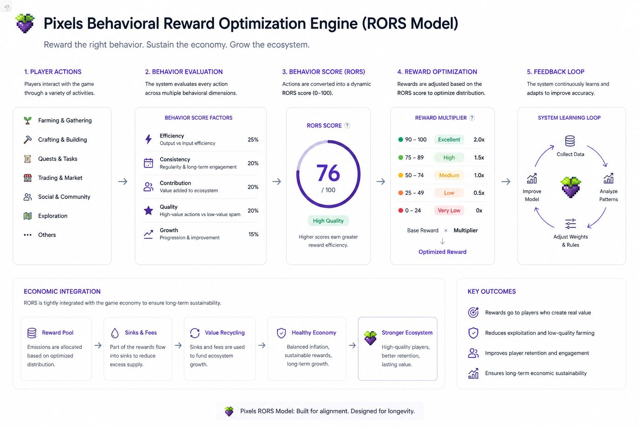Screen dimensions: 640x427
Task: Click the Trading & Market shop icon
Action: click(27, 178)
